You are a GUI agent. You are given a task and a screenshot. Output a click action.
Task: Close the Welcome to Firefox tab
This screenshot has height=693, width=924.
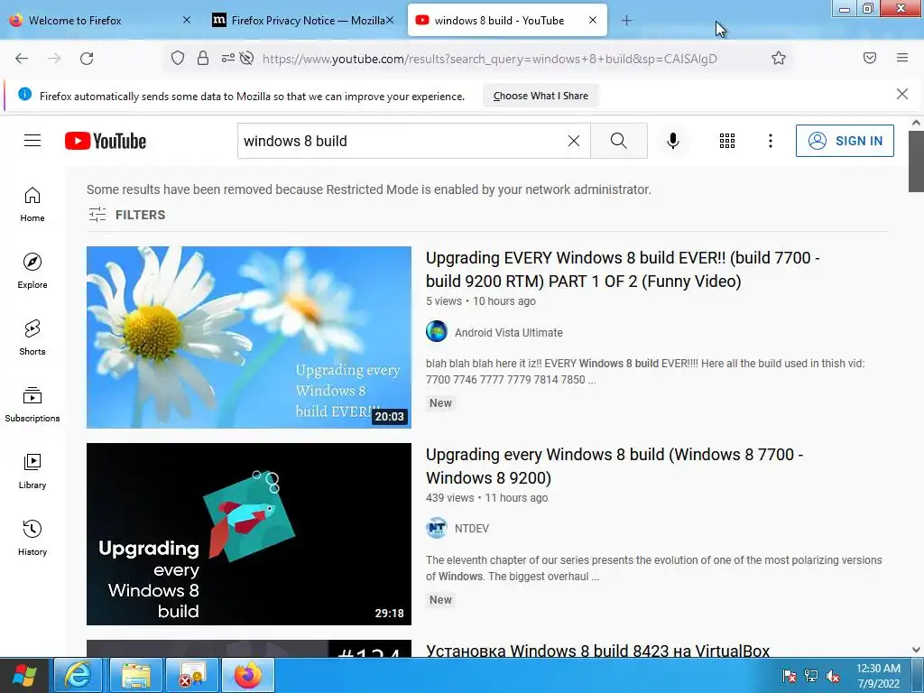(x=187, y=20)
